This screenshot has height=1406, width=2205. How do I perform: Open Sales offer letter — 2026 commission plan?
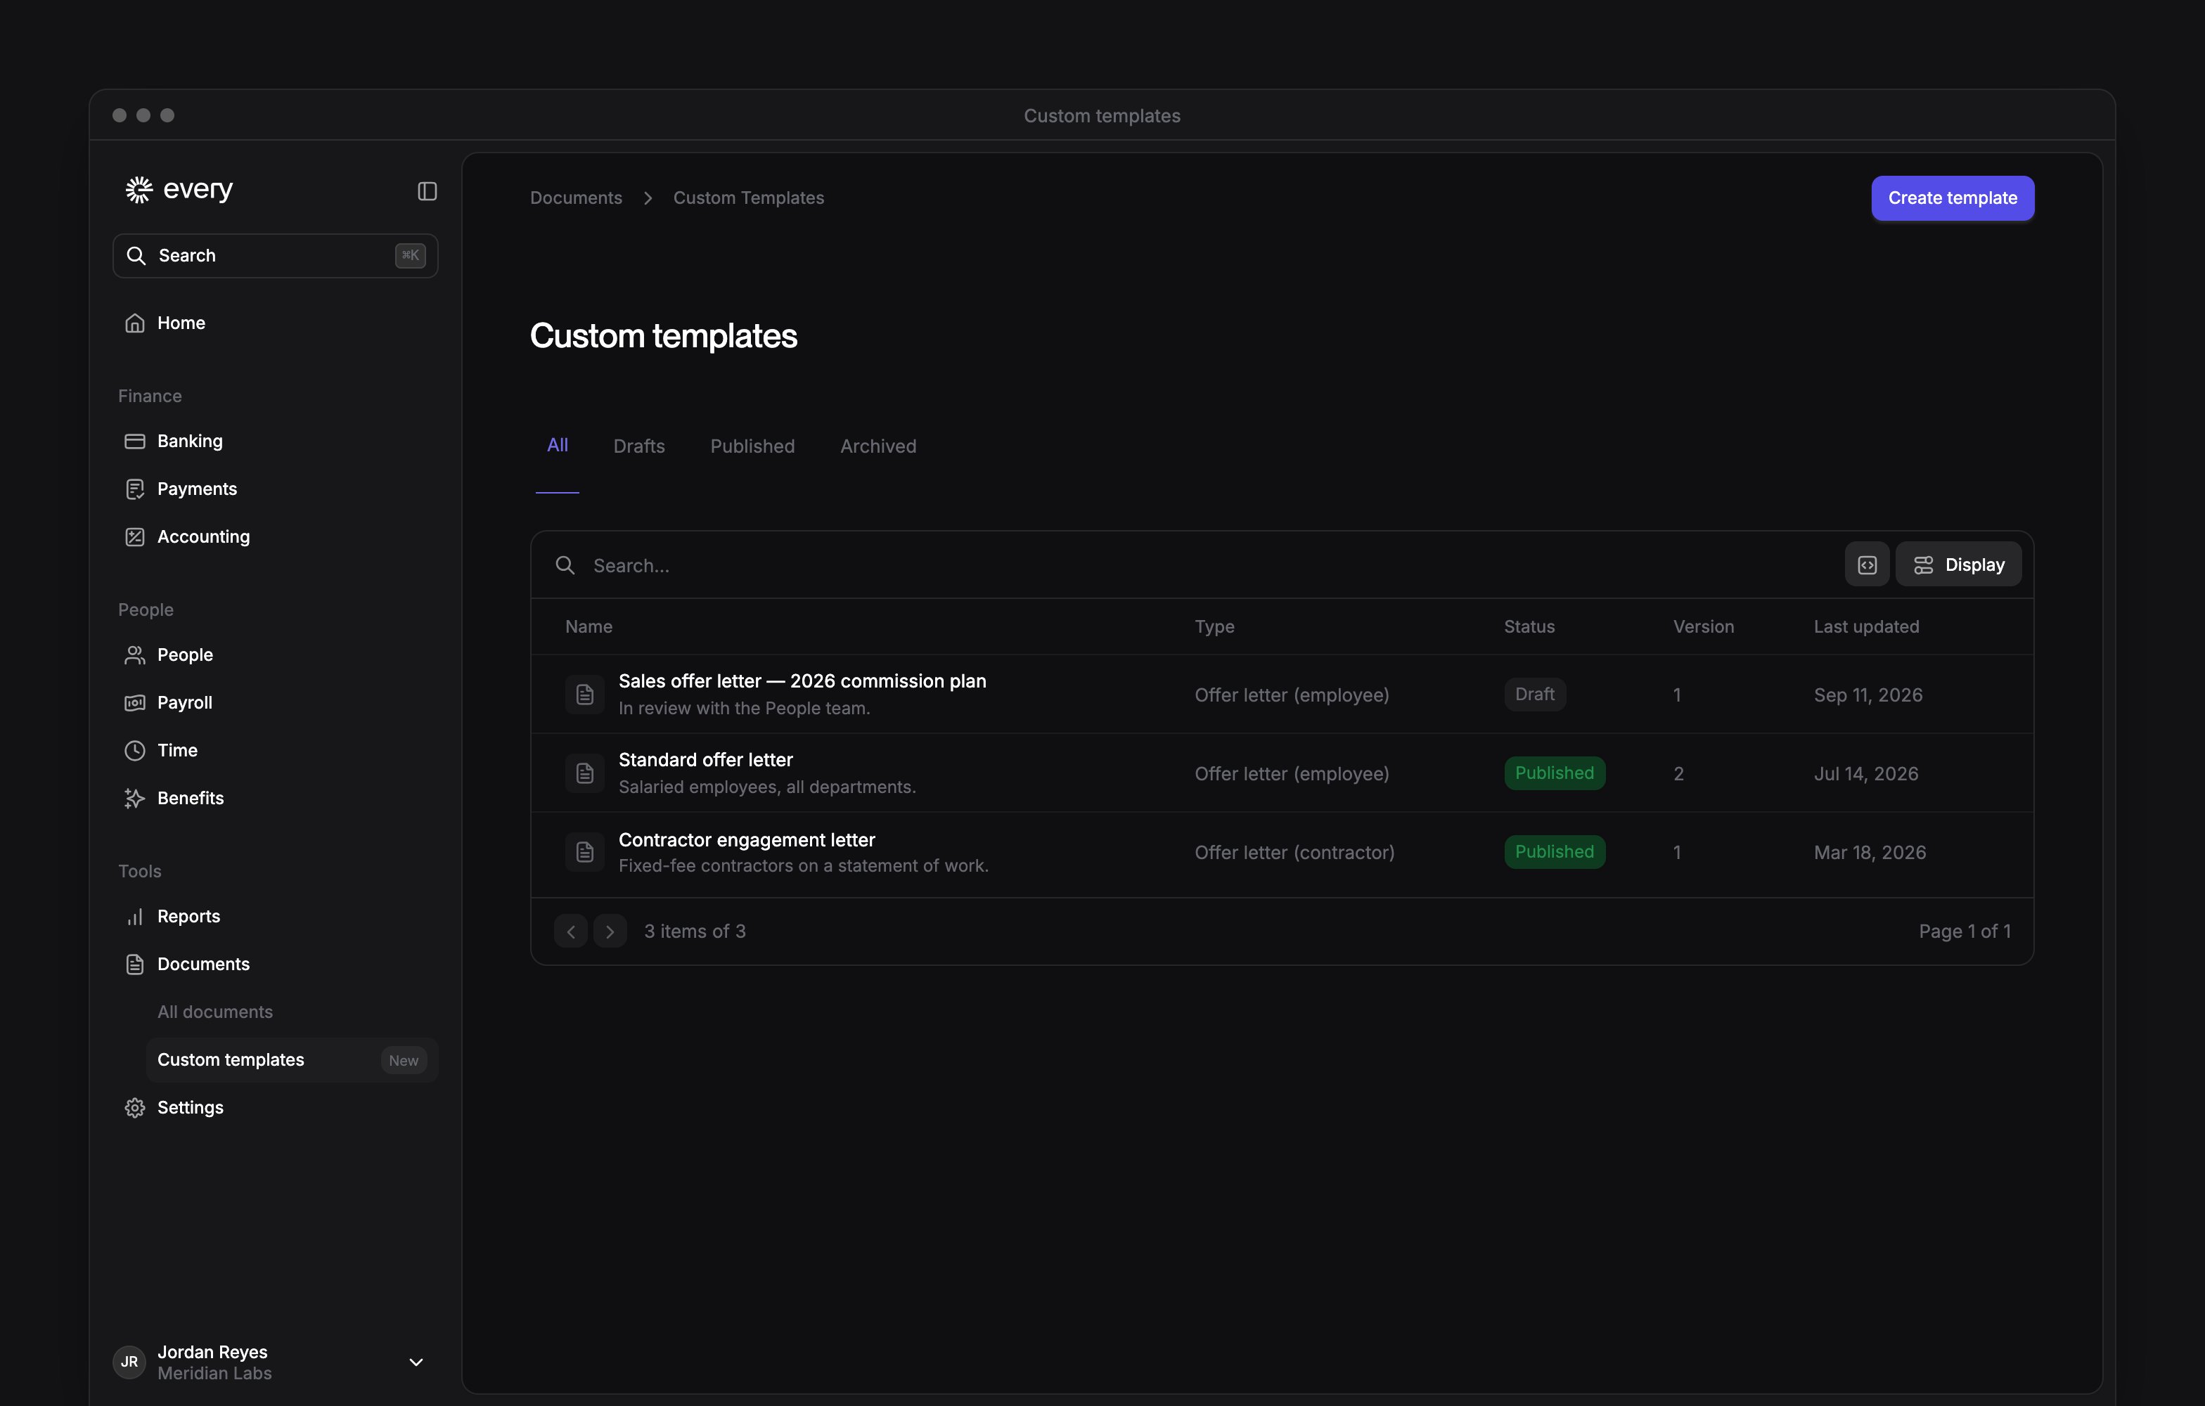[802, 681]
